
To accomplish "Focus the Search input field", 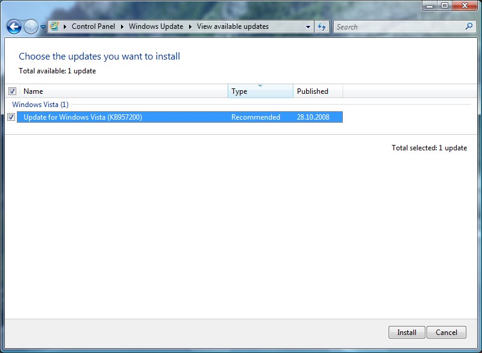I will pos(399,26).
